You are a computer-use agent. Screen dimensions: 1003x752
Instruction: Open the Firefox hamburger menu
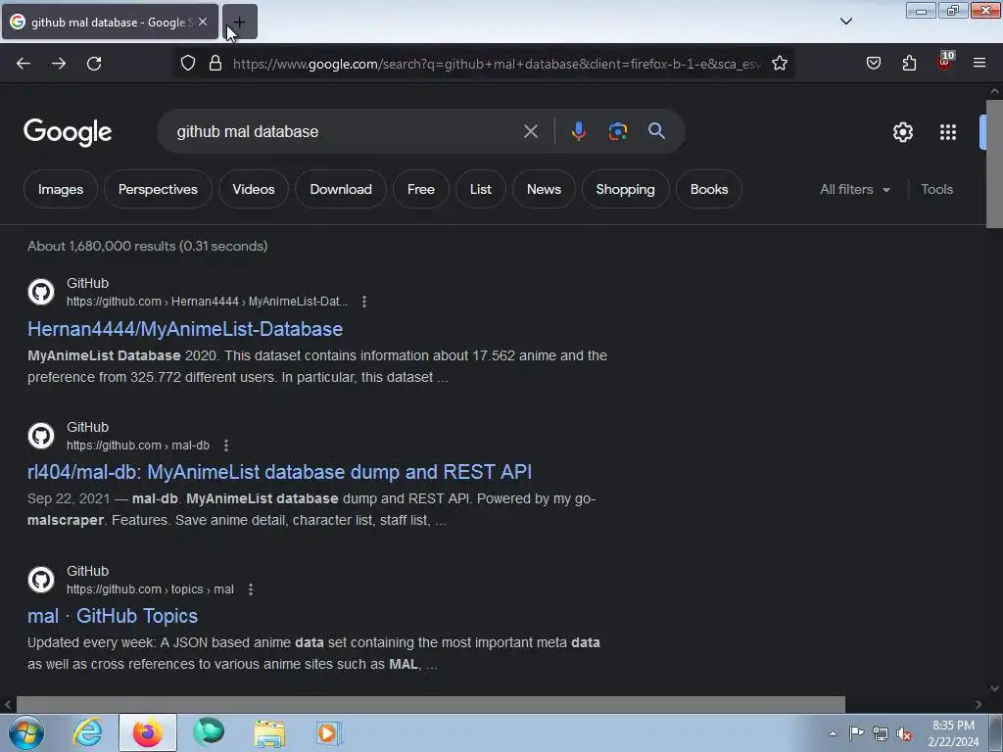tap(979, 64)
